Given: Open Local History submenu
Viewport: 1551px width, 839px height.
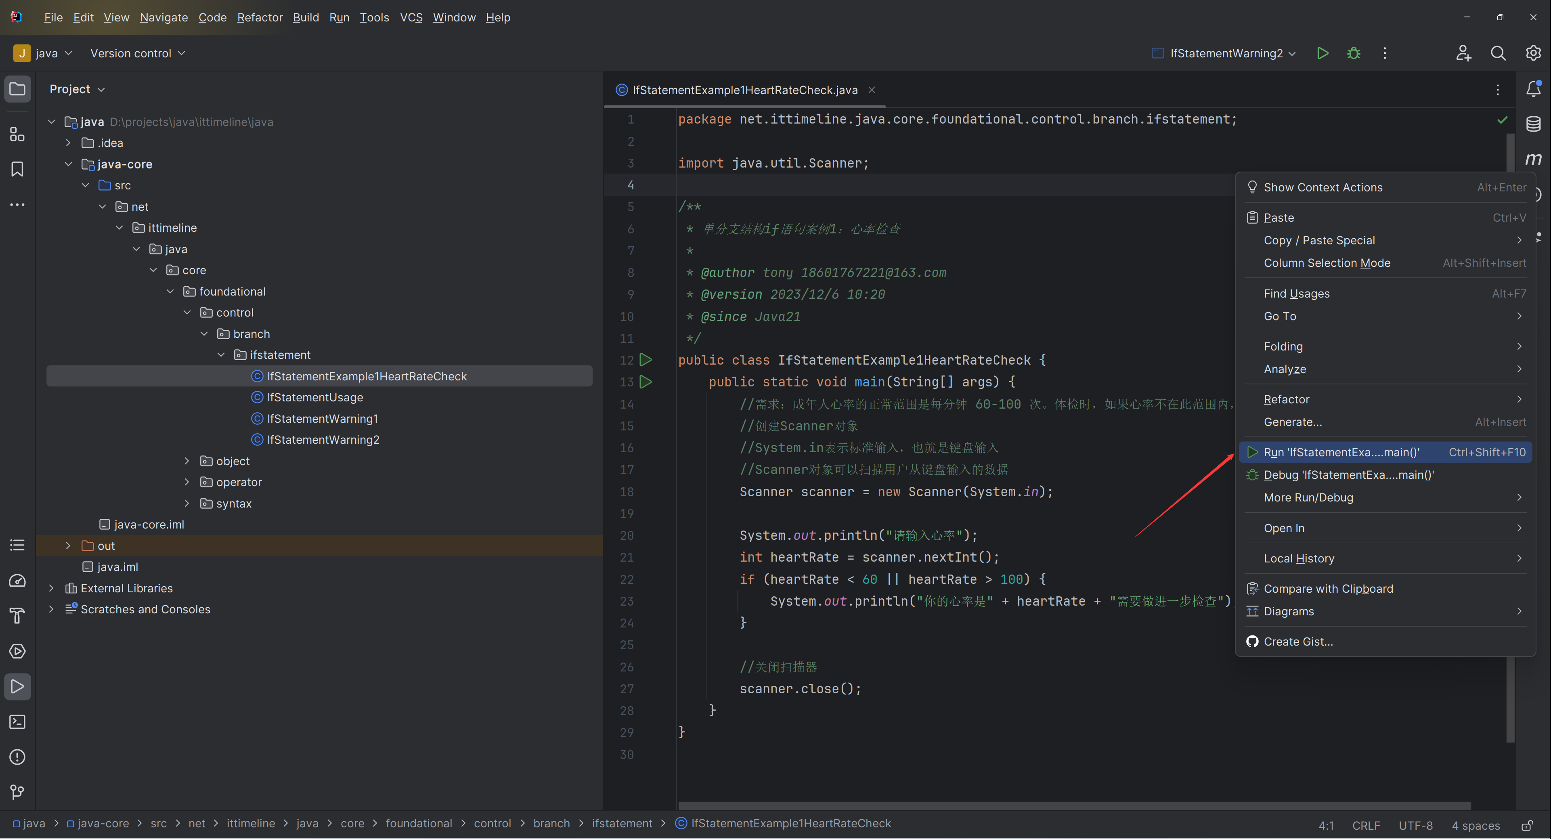Looking at the screenshot, I should click(x=1385, y=558).
